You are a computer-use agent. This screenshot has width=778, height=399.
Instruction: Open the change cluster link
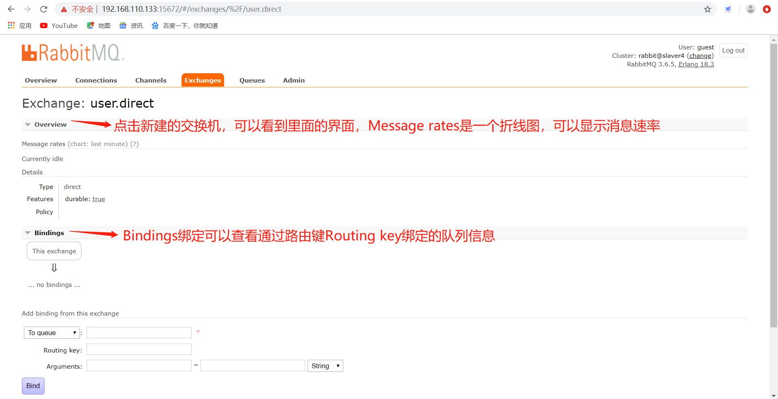(x=701, y=55)
